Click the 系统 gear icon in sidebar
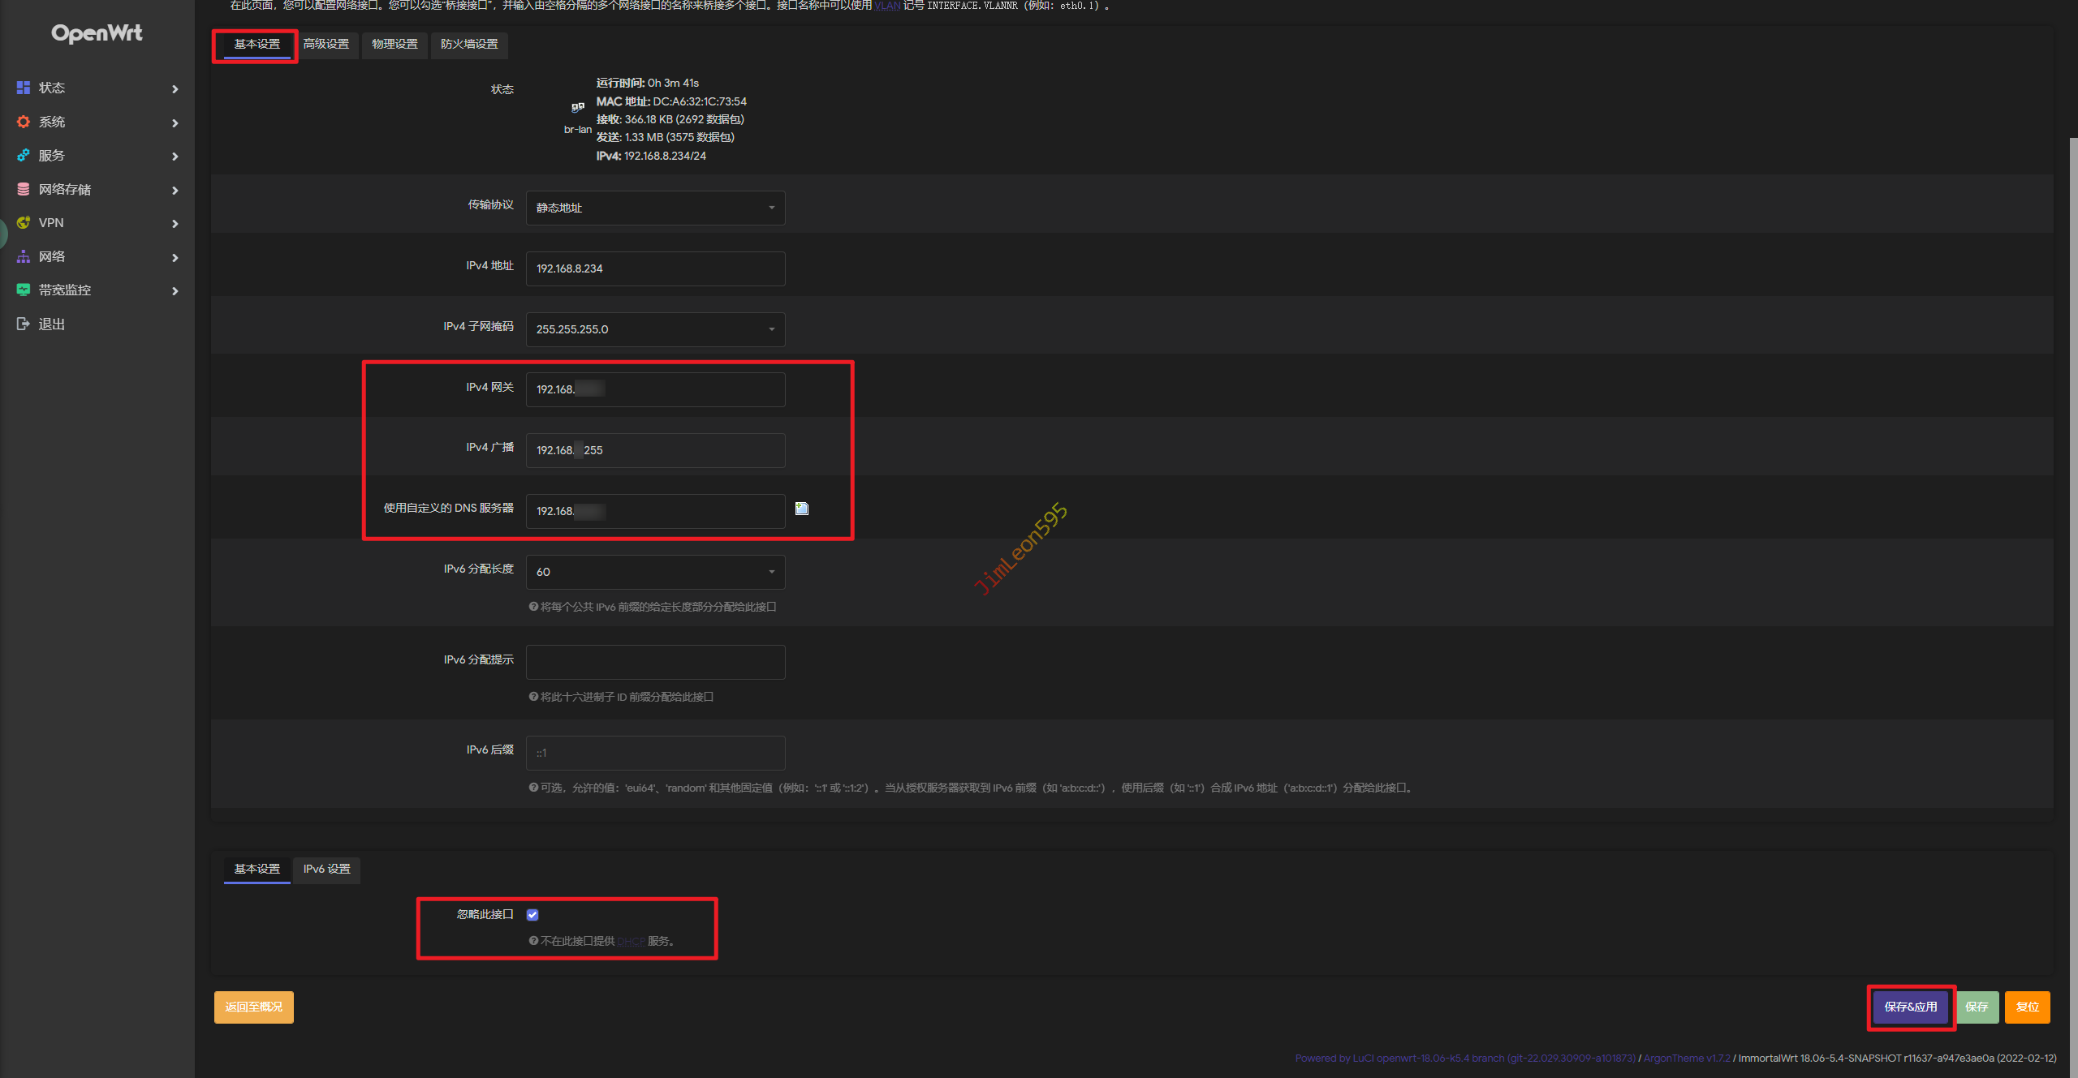Screen dimensions: 2078x1078 24,122
